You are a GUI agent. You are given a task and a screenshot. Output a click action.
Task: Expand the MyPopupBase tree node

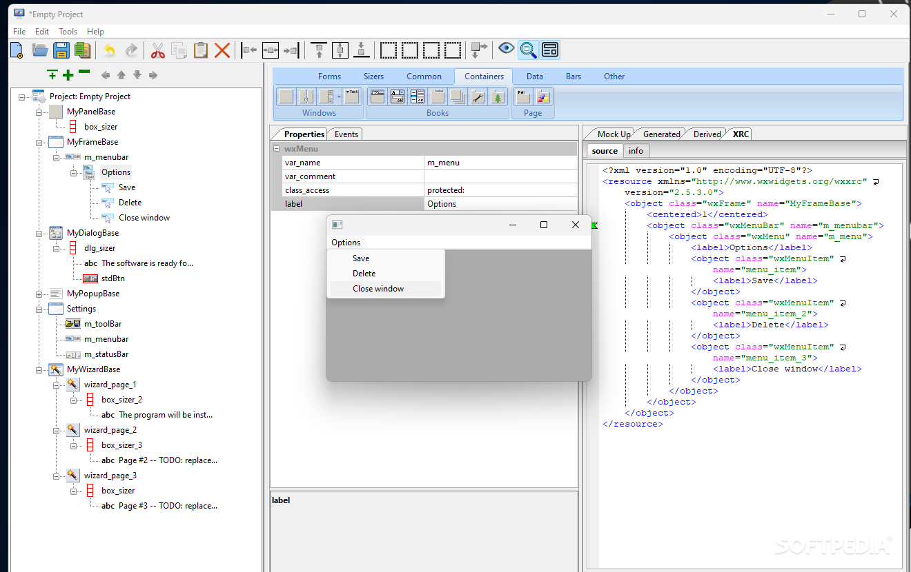40,294
